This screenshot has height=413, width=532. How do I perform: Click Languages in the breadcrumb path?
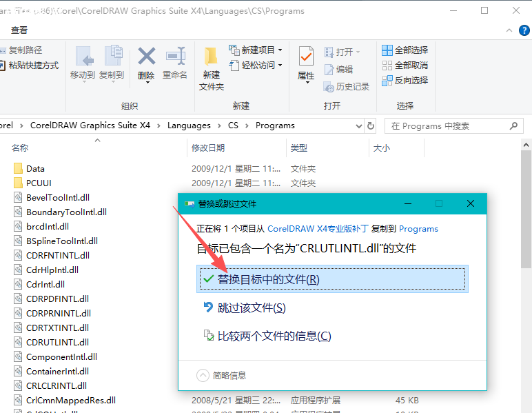(x=189, y=125)
